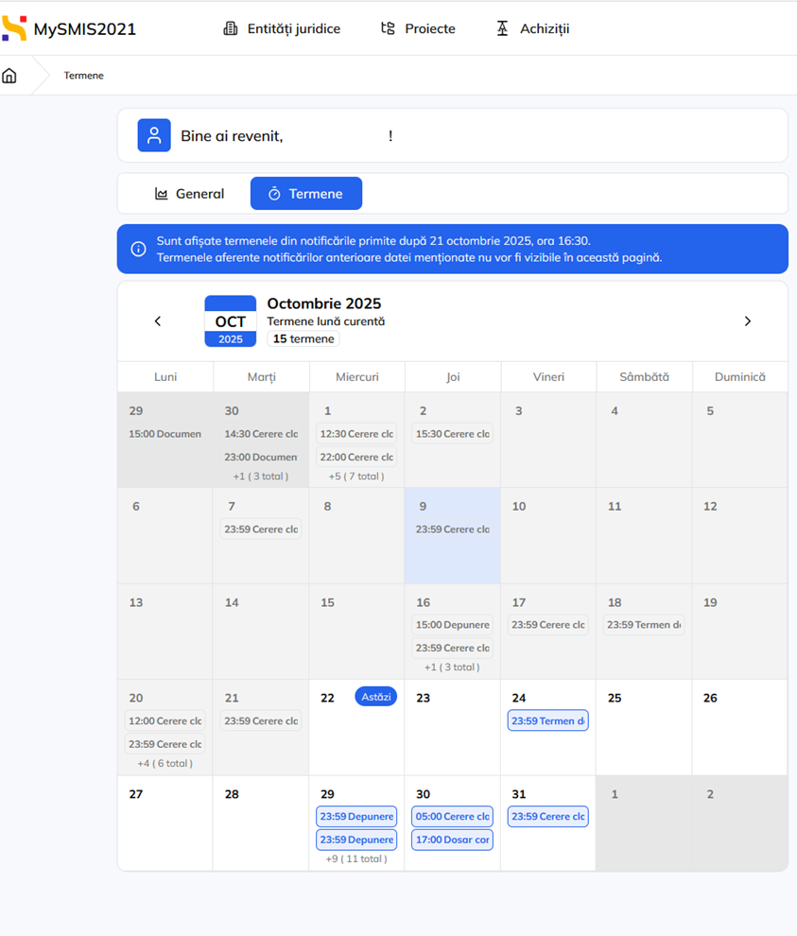The width and height of the screenshot is (797, 936).
Task: Click the info icon in blue banner
Action: tap(138, 250)
